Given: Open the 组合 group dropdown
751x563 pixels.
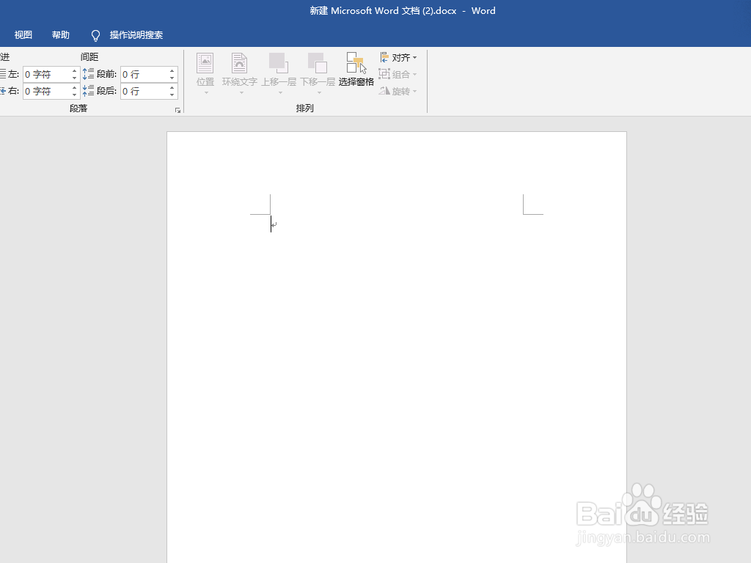Looking at the screenshot, I should coord(398,74).
